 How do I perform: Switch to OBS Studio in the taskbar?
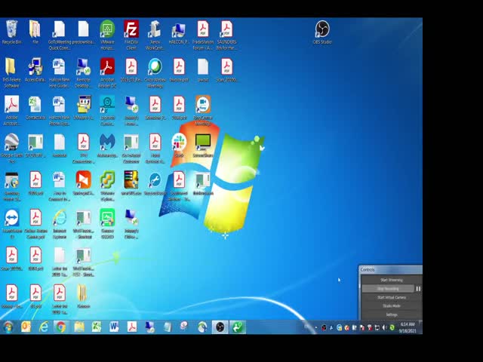[x=220, y=327]
